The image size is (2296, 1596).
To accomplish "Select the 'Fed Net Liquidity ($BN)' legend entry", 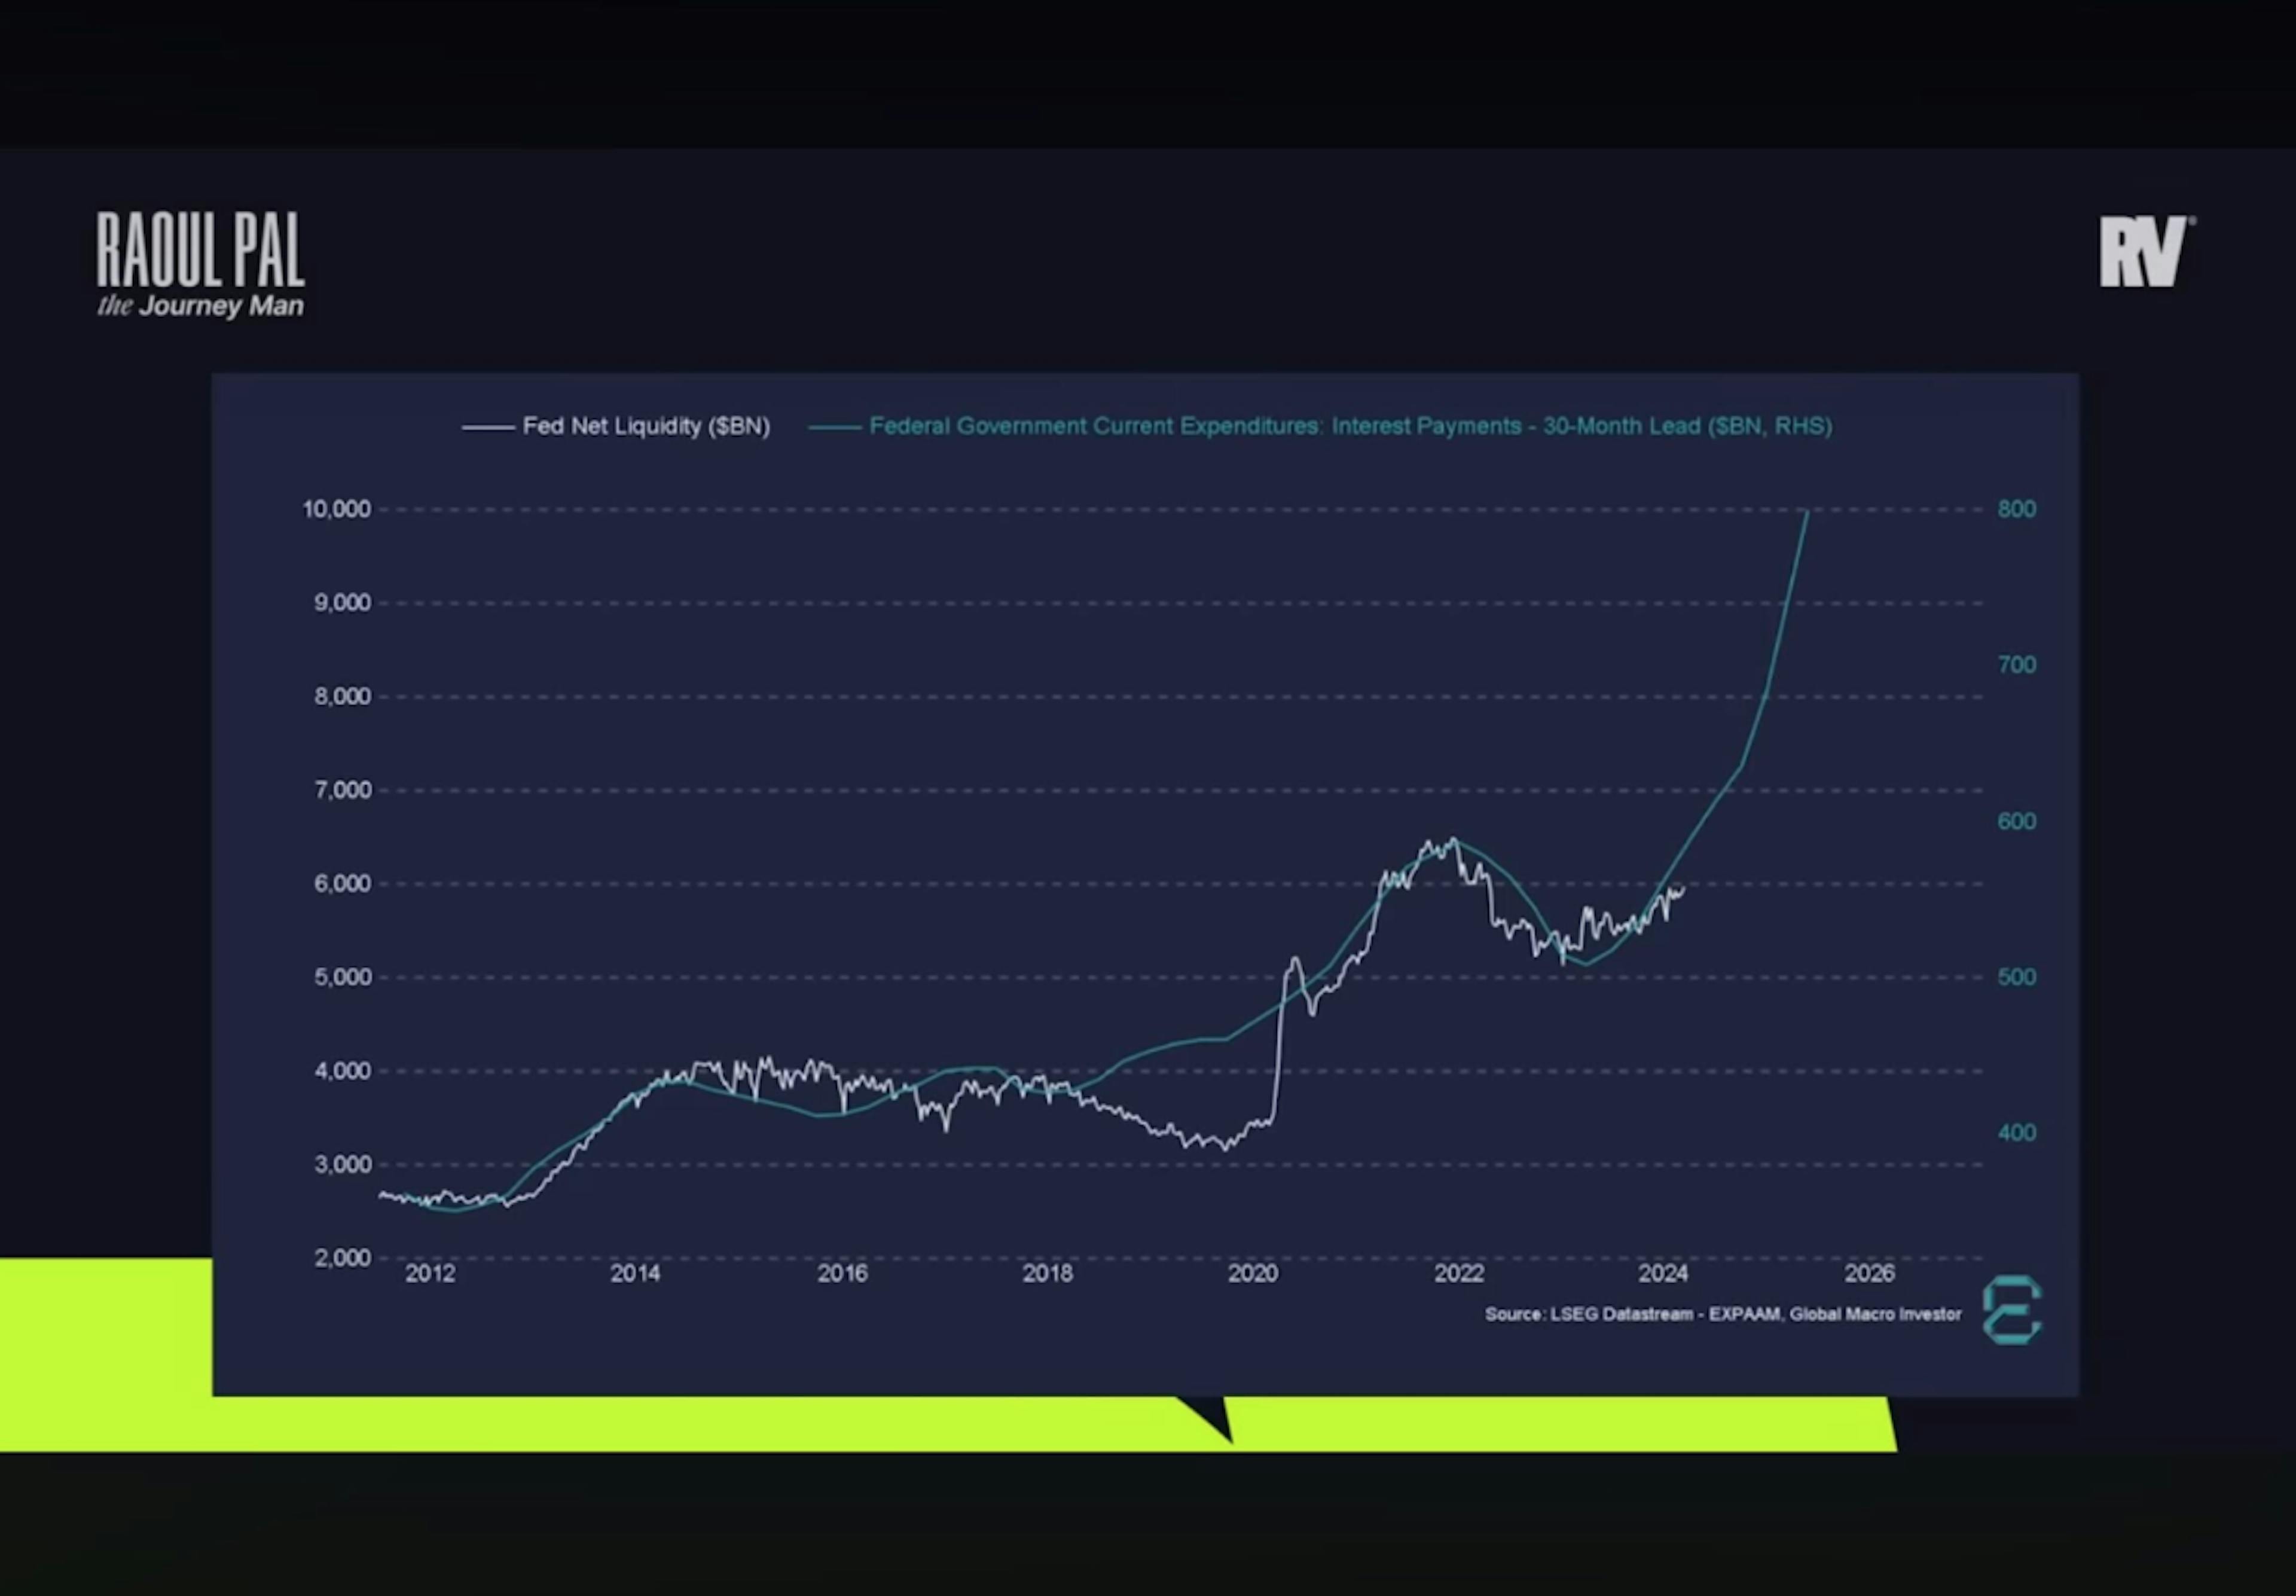I will (x=616, y=426).
